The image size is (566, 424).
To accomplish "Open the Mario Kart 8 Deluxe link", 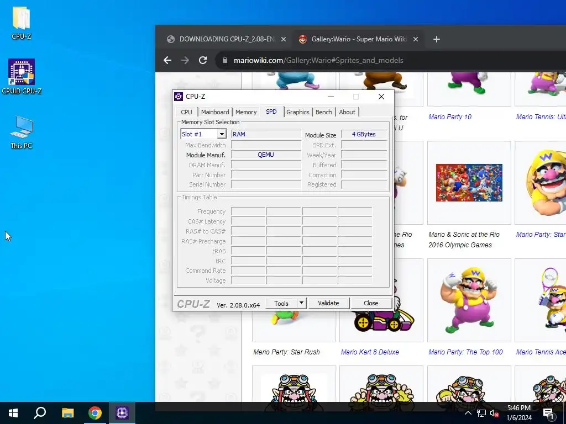I will 370,352.
